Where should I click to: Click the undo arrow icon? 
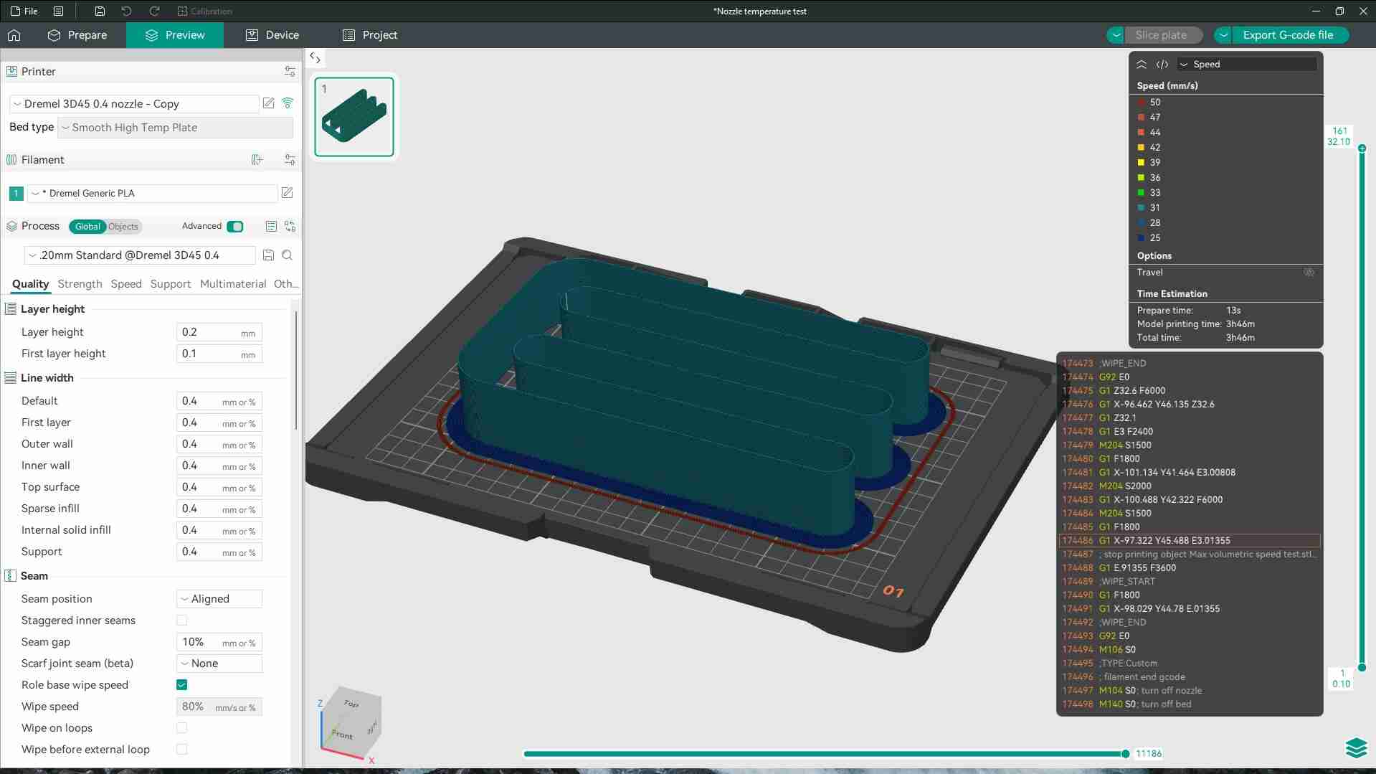[127, 11]
